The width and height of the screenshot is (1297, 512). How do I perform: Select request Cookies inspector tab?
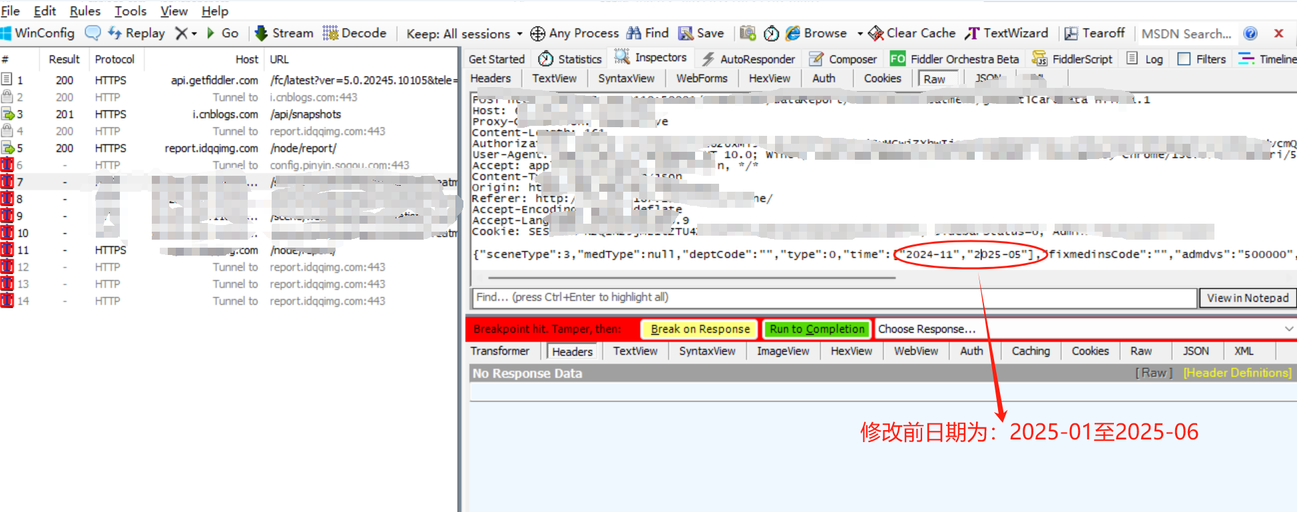coord(882,79)
